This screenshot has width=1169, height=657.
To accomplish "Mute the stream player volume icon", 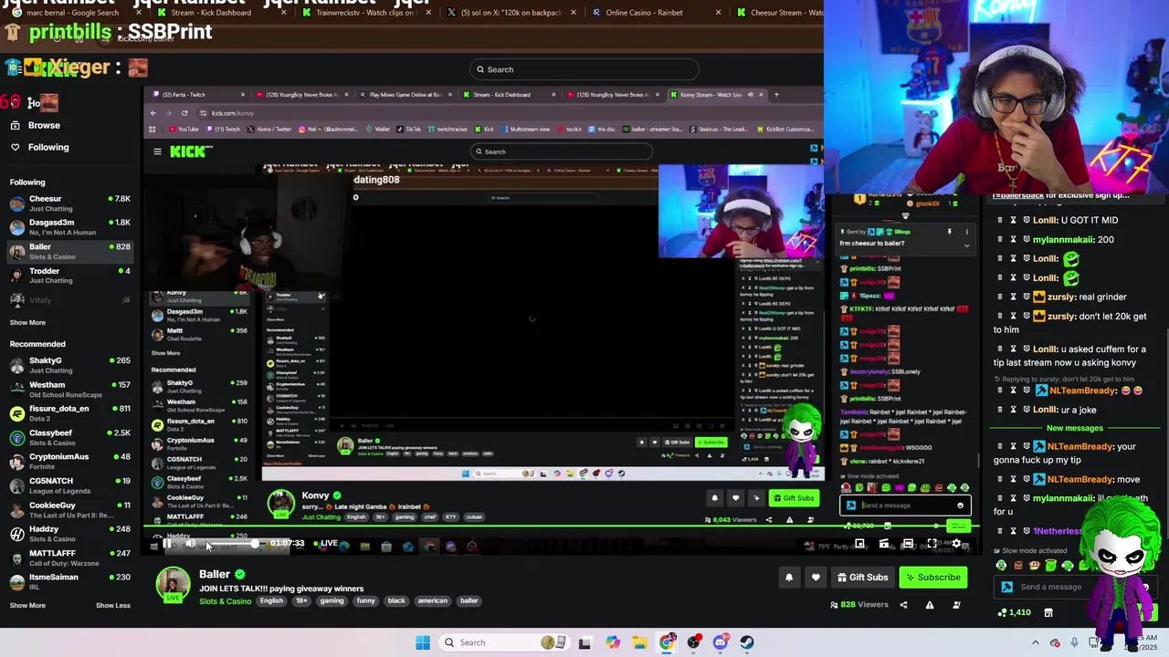I will [191, 543].
